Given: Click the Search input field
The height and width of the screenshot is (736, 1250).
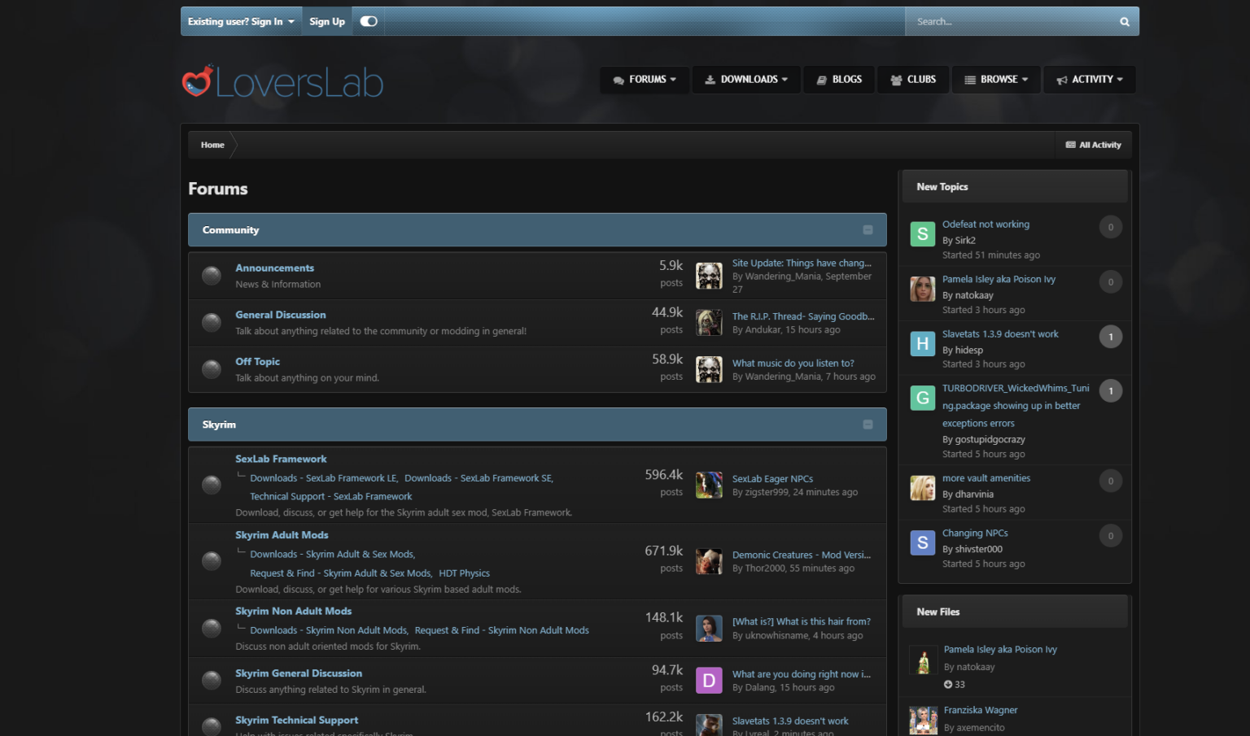Looking at the screenshot, I should coord(1009,22).
